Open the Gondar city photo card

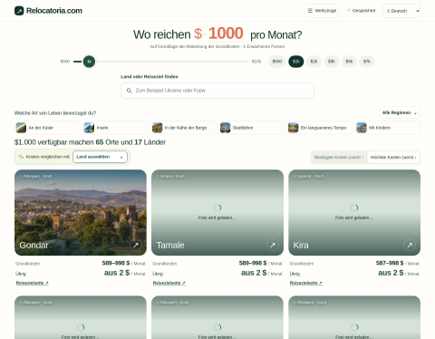point(81,212)
